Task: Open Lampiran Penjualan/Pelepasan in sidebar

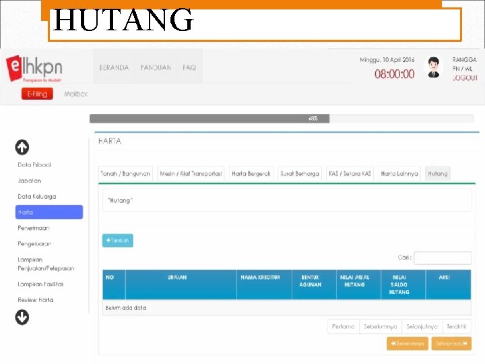Action: click(x=46, y=264)
